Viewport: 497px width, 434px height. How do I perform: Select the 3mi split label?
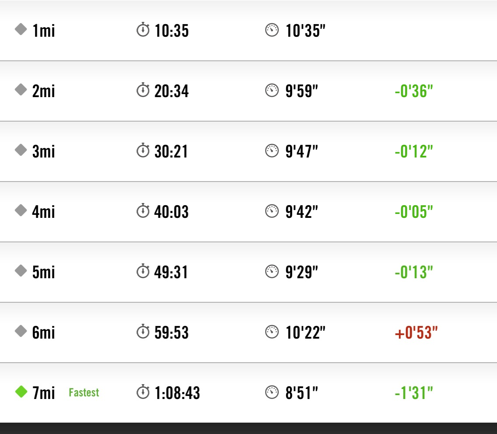pyautogui.click(x=44, y=151)
